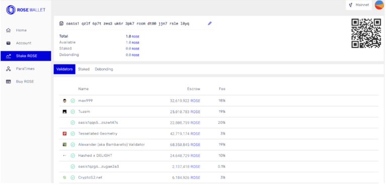Screen dimensions: 386x185
Task: Open the Account sidebar item
Action: pyautogui.click(x=26, y=43)
